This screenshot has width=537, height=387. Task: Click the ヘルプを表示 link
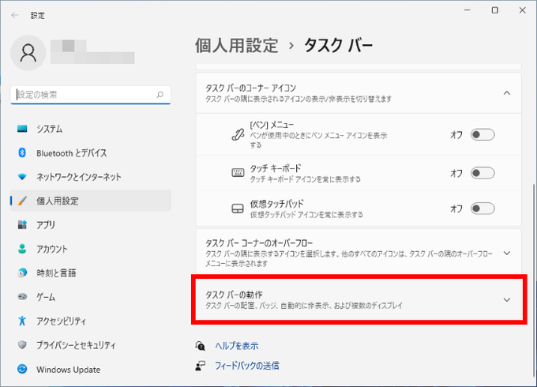237,346
